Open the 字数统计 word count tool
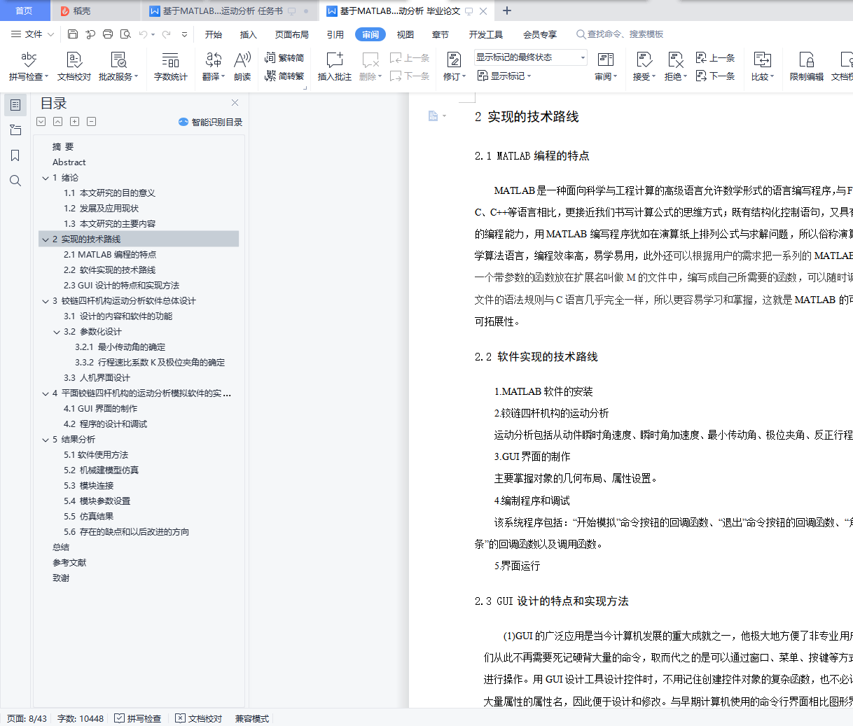The height and width of the screenshot is (726, 853). tap(171, 67)
